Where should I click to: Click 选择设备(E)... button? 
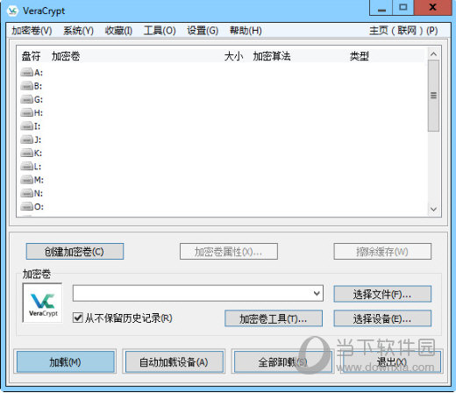click(382, 318)
